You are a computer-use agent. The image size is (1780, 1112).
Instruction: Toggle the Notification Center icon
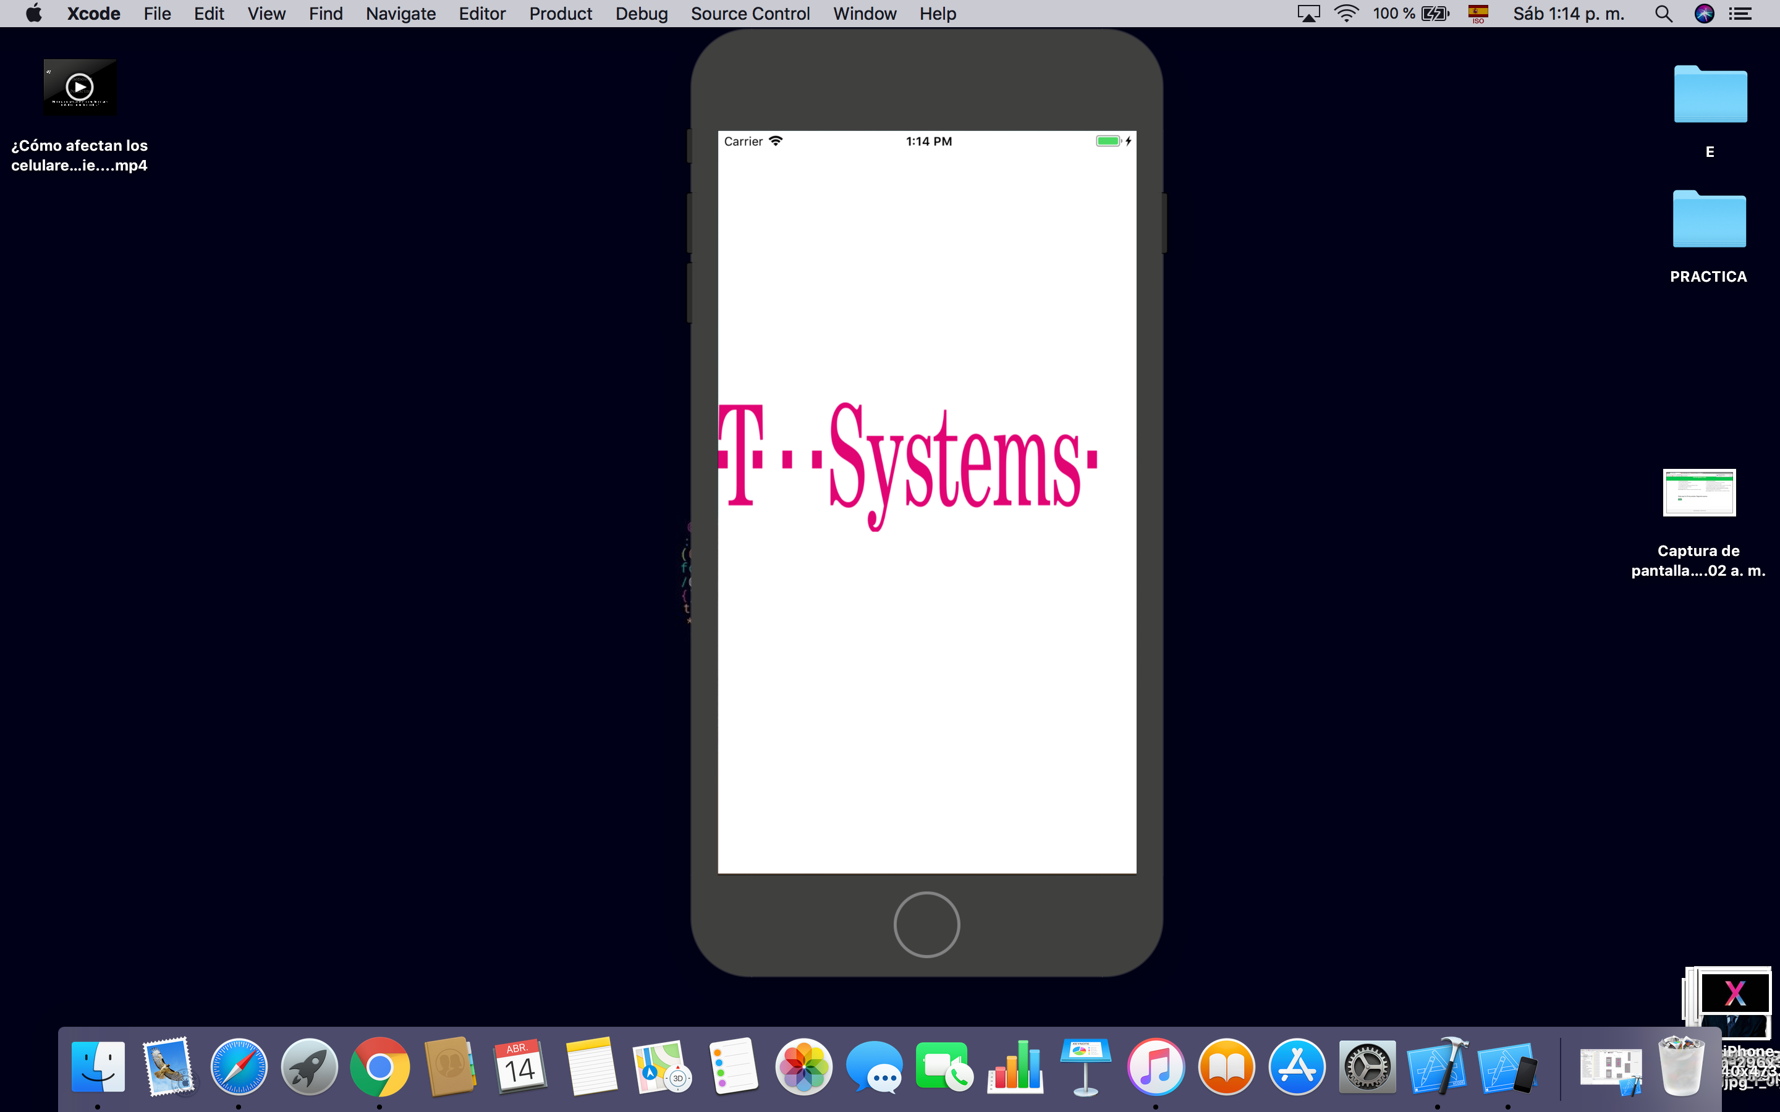[x=1740, y=13]
